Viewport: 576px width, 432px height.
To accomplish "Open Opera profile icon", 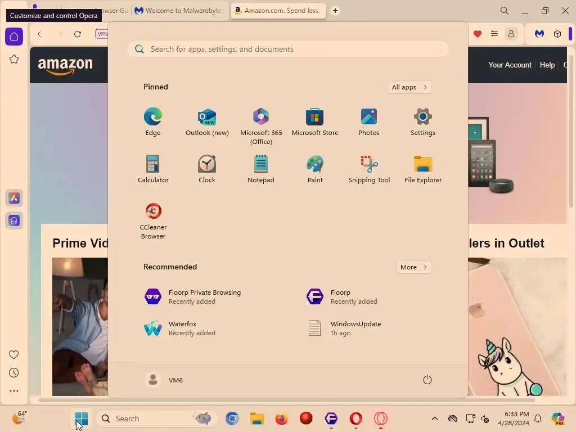I will click(511, 34).
